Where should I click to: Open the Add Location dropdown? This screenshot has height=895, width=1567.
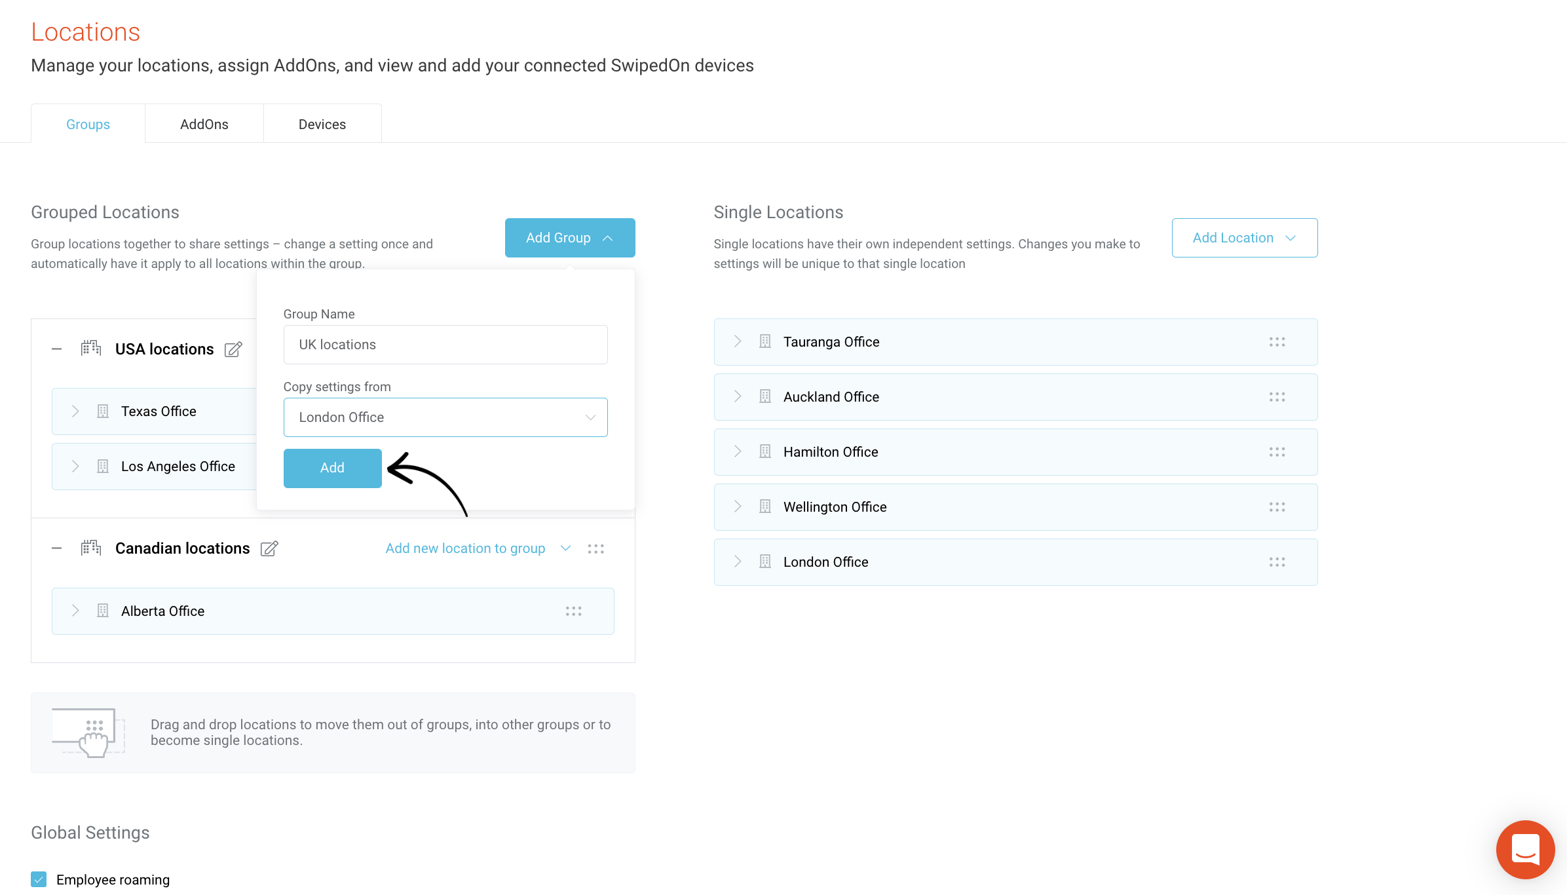[1245, 238]
